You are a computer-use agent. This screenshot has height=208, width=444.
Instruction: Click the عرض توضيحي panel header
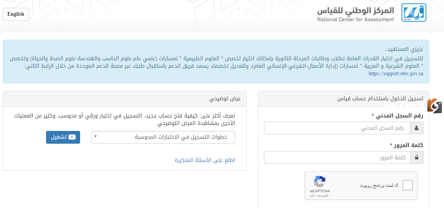coord(125,99)
